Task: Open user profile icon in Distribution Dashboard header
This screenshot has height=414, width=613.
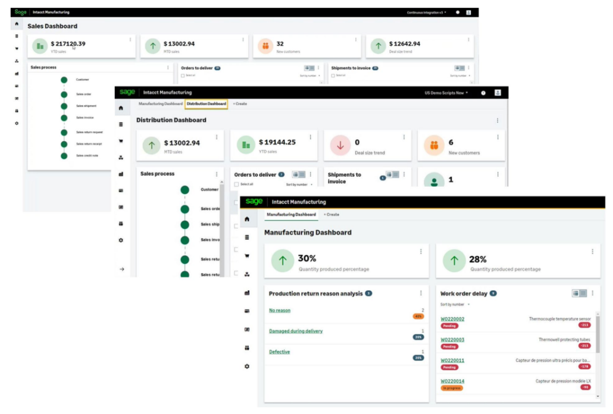Action: (498, 93)
